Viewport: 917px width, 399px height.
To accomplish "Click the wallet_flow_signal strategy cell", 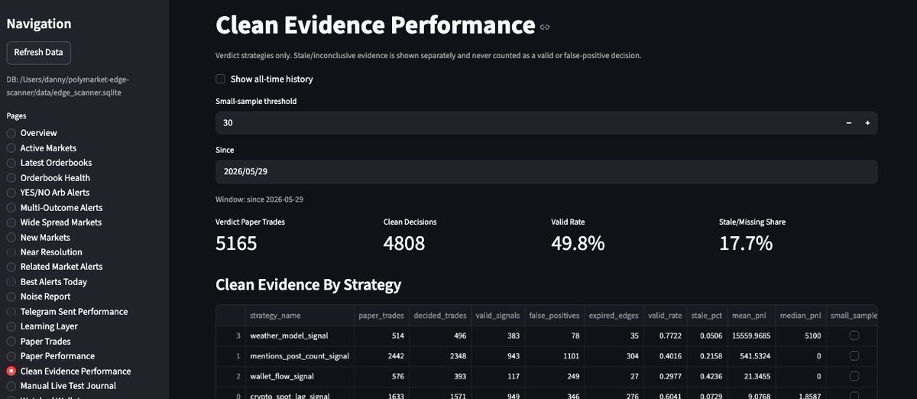I will 299,376.
